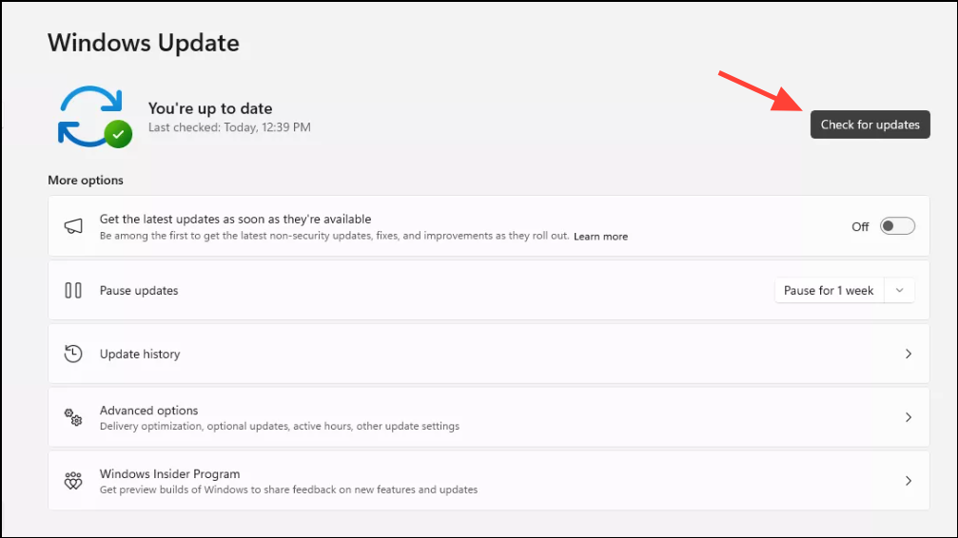Click the Check for updates button
Viewport: 958px width, 538px height.
870,125
